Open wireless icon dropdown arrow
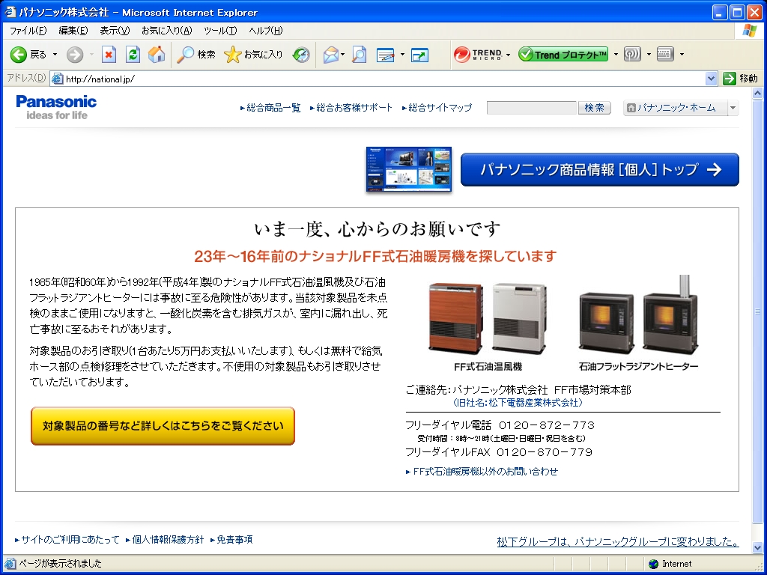Viewport: 767px width, 575px height. [x=649, y=54]
